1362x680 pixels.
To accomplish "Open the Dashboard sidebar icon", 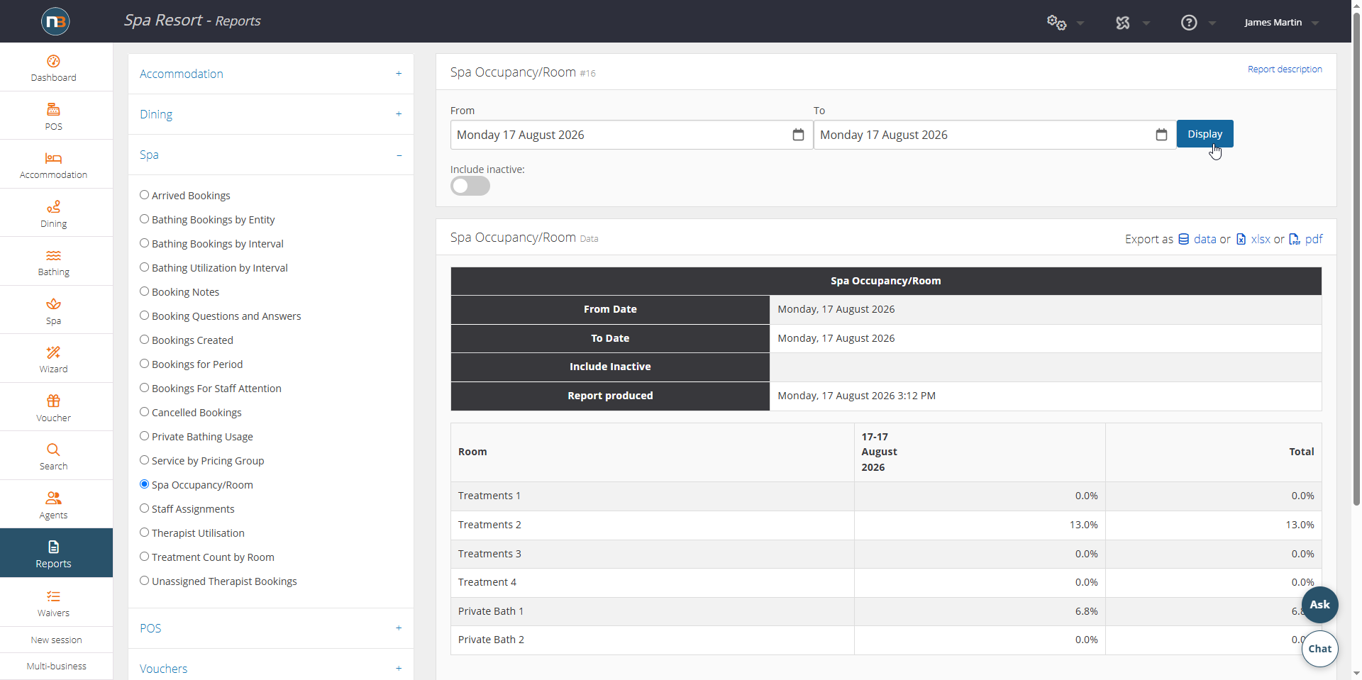I will 53,62.
